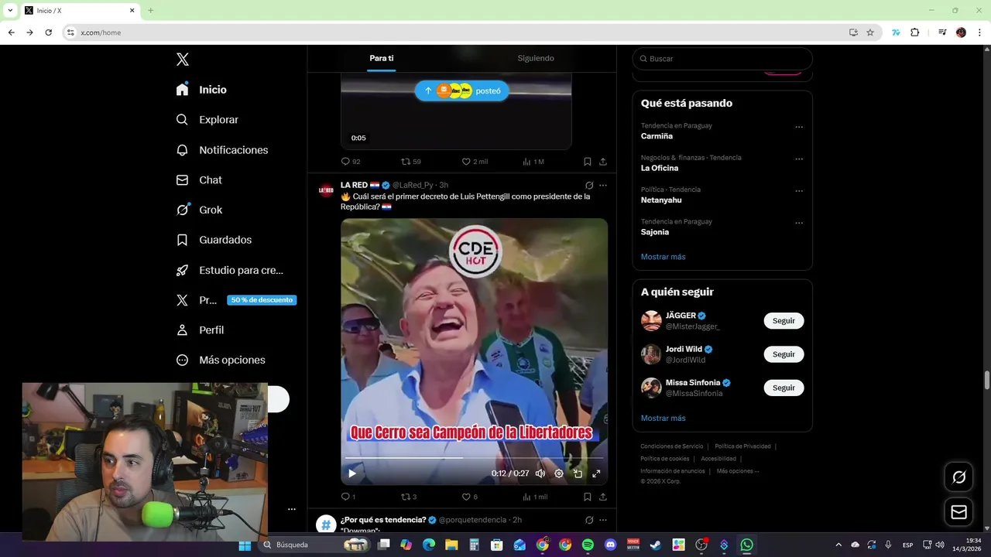
Task: Seek on the video progress bar
Action: 474,458
